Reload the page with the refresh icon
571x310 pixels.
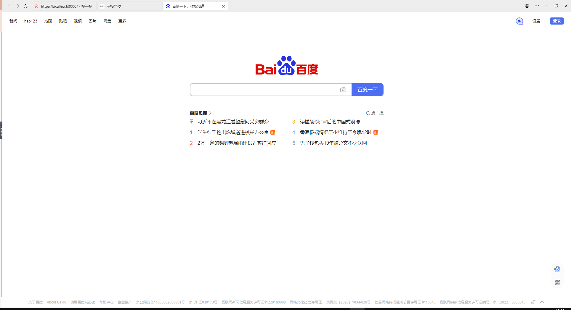click(x=26, y=6)
